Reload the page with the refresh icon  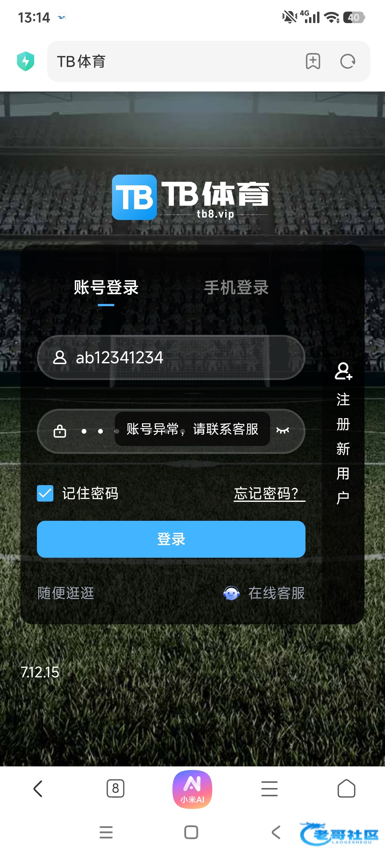[x=348, y=61]
